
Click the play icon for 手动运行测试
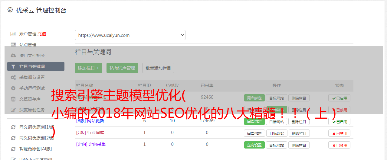13,88
